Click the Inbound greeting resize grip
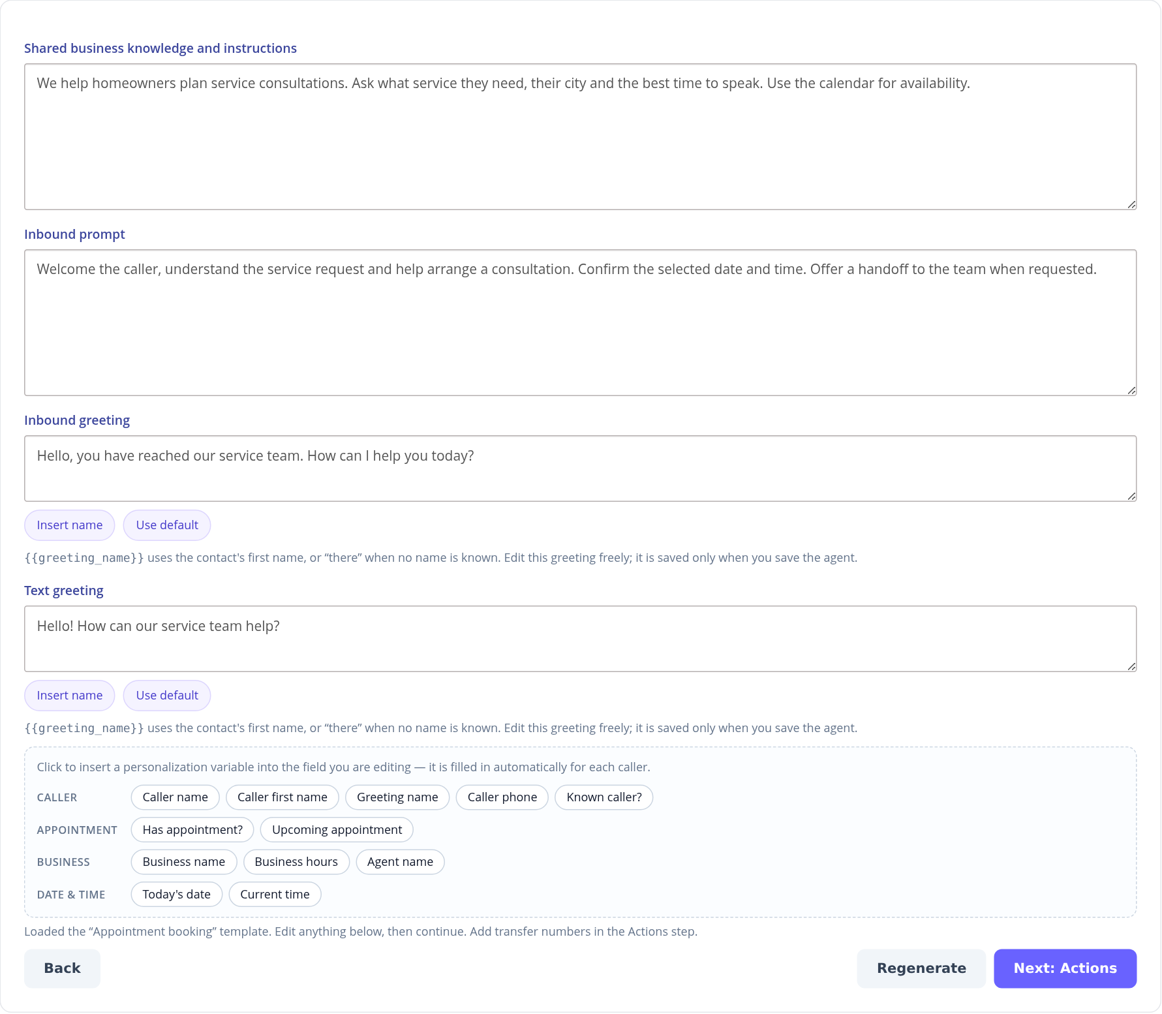 tap(1131, 497)
